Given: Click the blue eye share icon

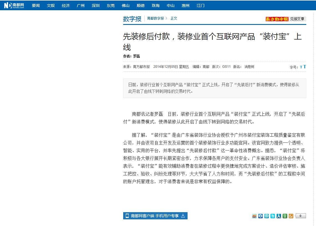Looking at the screenshot, I should pyautogui.click(x=260, y=216).
